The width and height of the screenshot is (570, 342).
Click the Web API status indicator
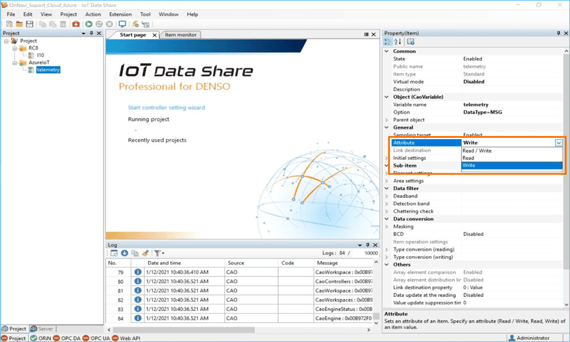click(x=126, y=338)
